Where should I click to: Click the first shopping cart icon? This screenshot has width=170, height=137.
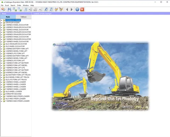tap(56, 9)
